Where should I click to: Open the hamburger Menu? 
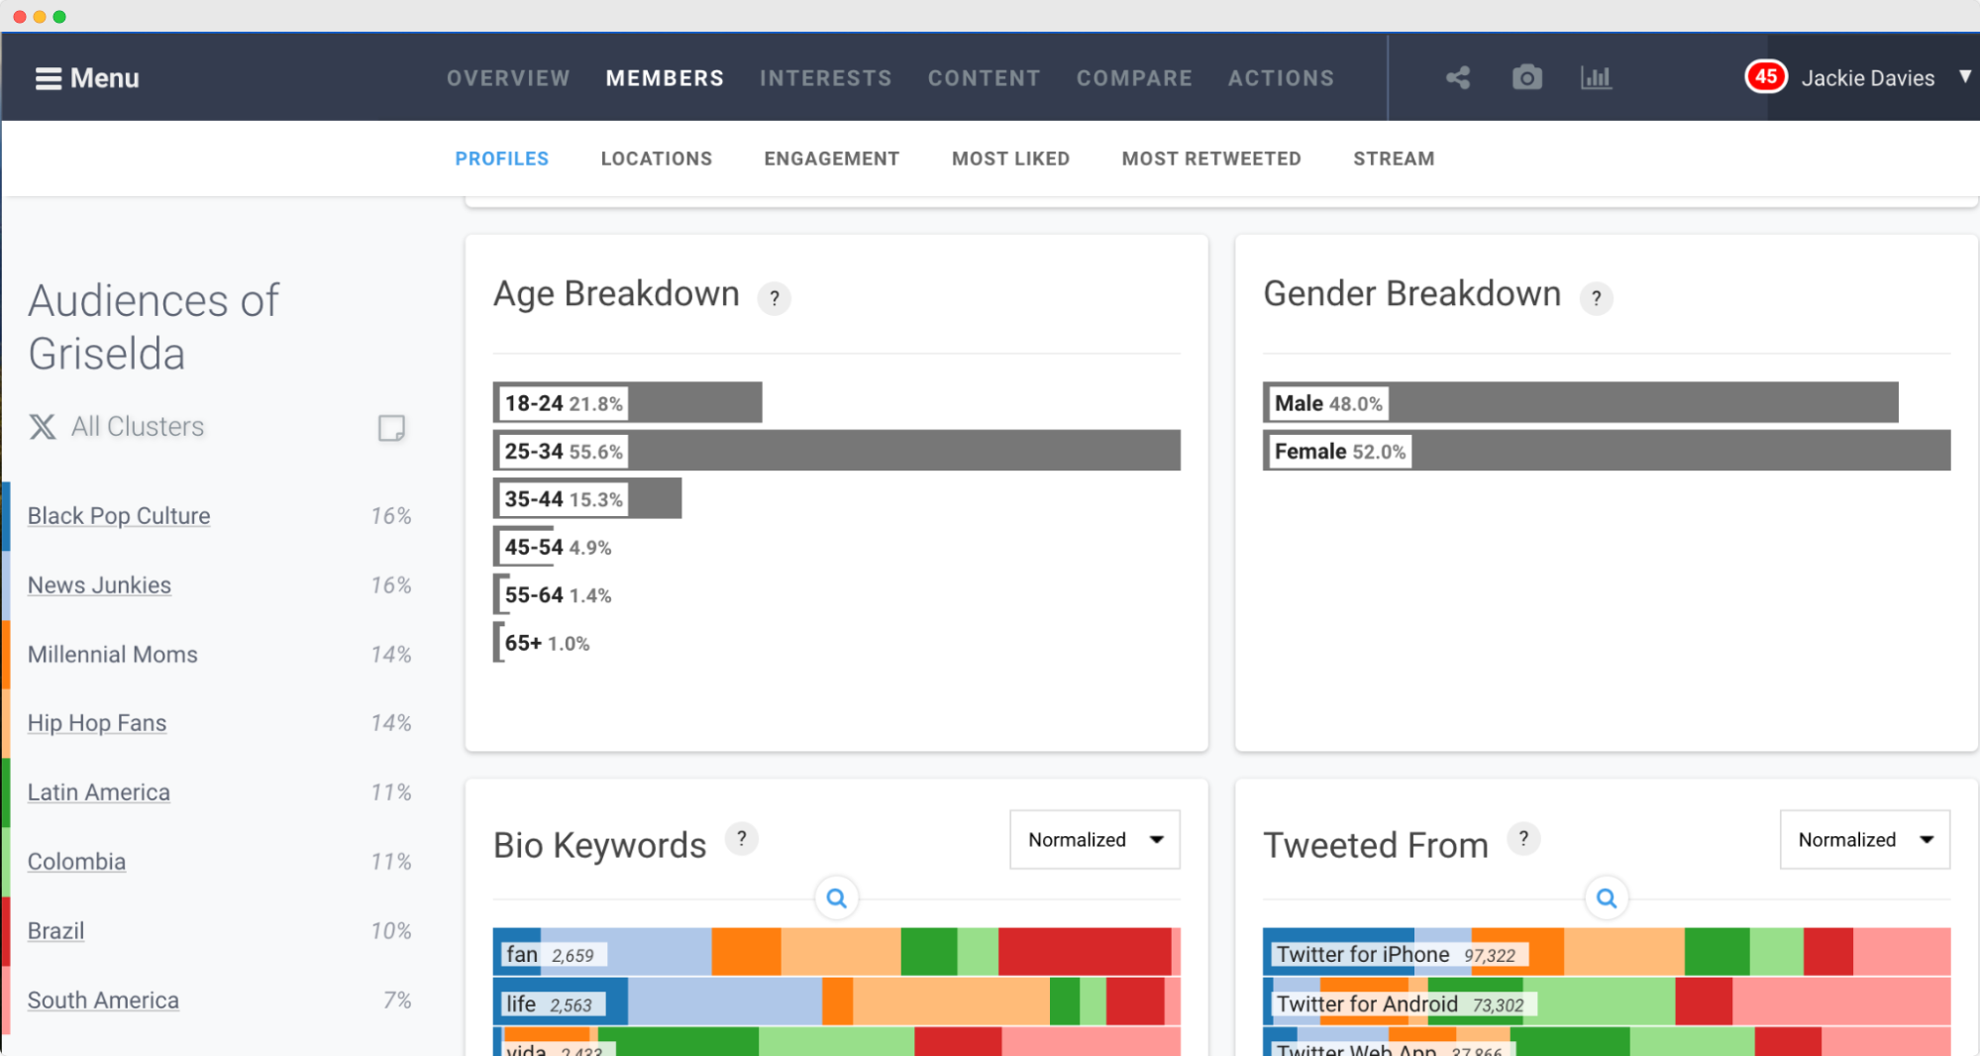(x=87, y=78)
